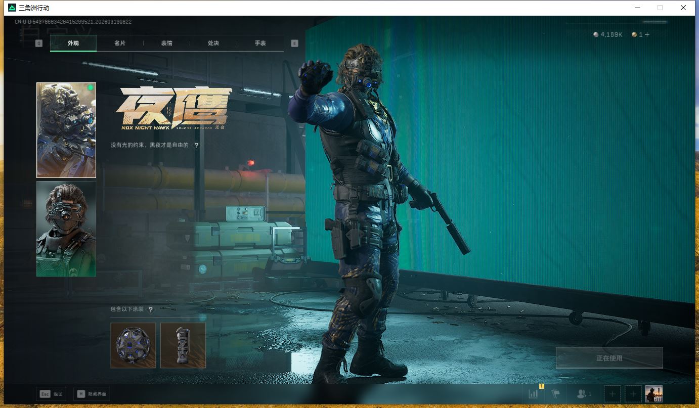Click the second empty squad slot plus
Viewport: 699px width, 408px height.
pos(633,394)
